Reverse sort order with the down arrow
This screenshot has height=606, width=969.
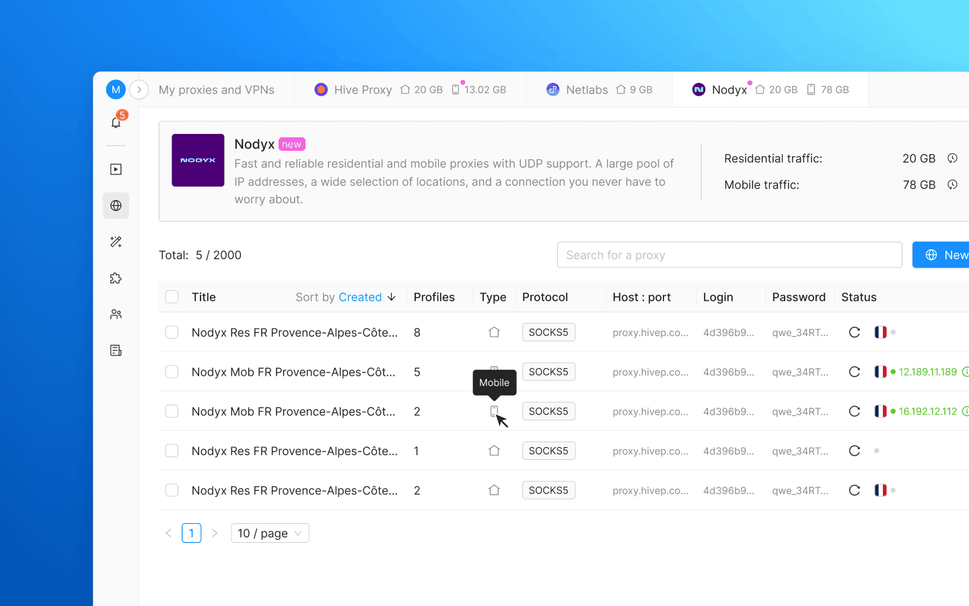392,297
